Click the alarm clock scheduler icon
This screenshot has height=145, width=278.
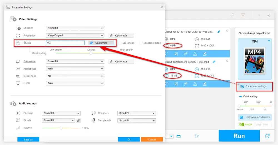coord(267,136)
